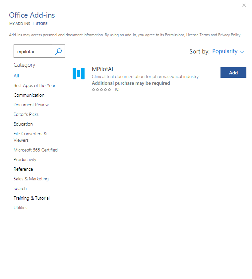Choose Microsoft 365 Certified category
The height and width of the screenshot is (279, 252).
pyautogui.click(x=35, y=150)
